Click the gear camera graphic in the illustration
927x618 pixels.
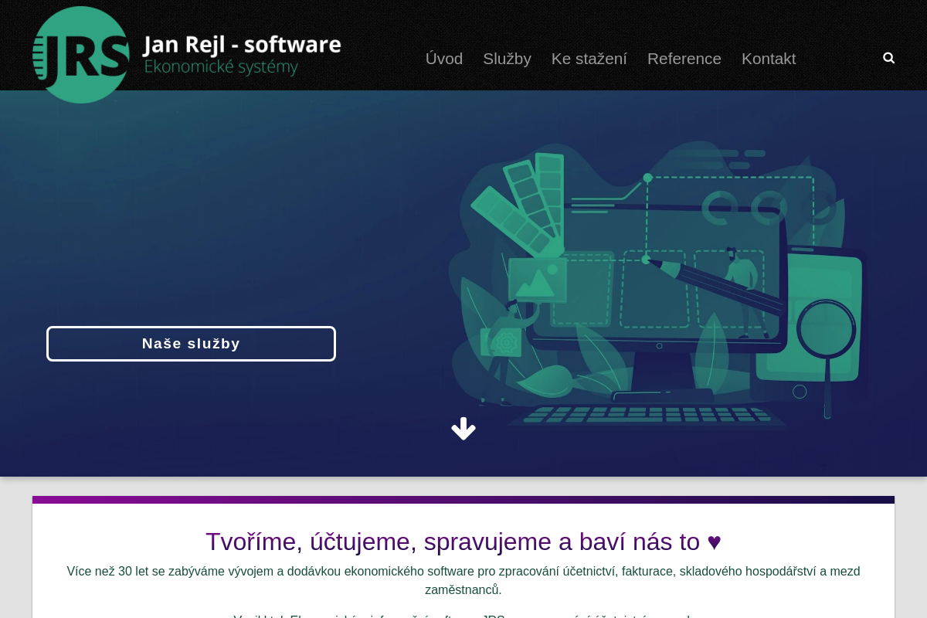(506, 341)
